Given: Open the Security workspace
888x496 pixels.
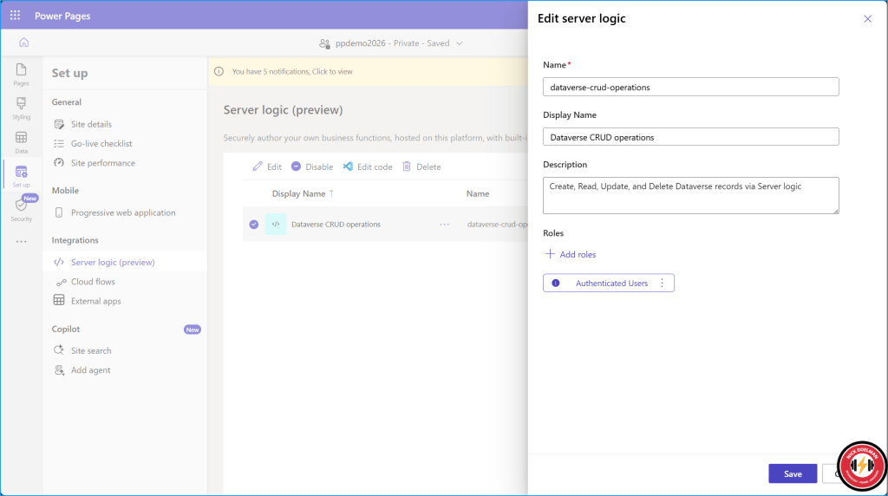Looking at the screenshot, I should [x=21, y=209].
